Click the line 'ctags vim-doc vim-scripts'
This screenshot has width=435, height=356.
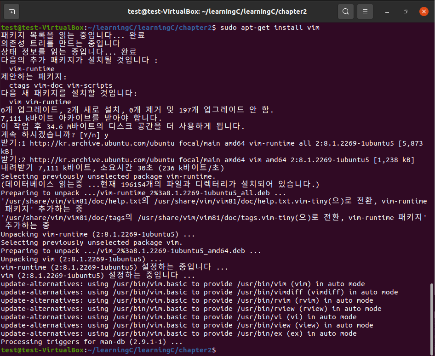pyautogui.click(x=61, y=85)
